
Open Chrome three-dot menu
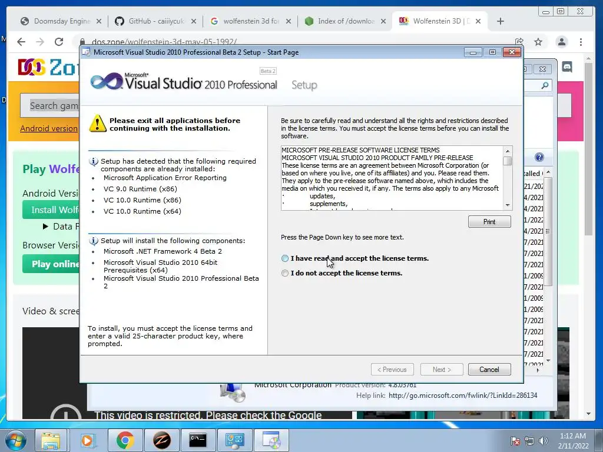581,42
